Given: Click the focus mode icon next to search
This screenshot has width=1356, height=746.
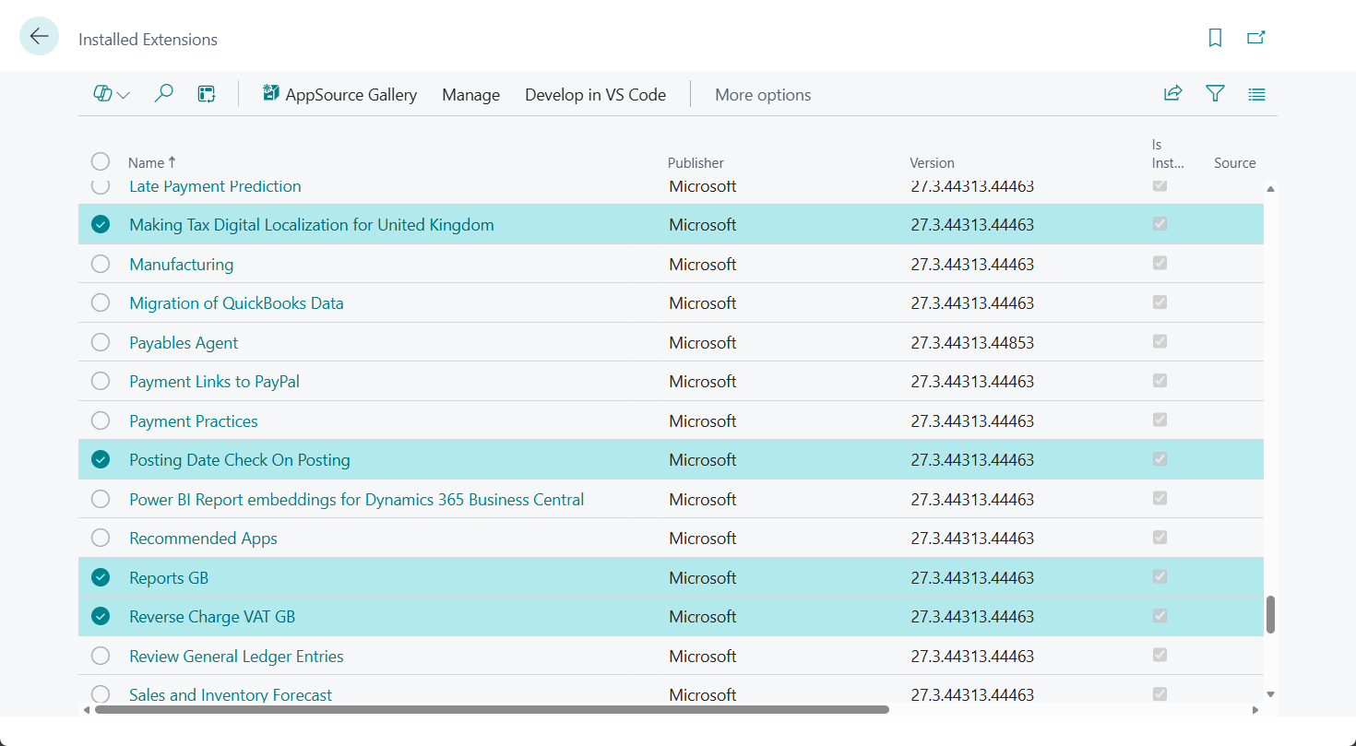Looking at the screenshot, I should click(x=206, y=93).
